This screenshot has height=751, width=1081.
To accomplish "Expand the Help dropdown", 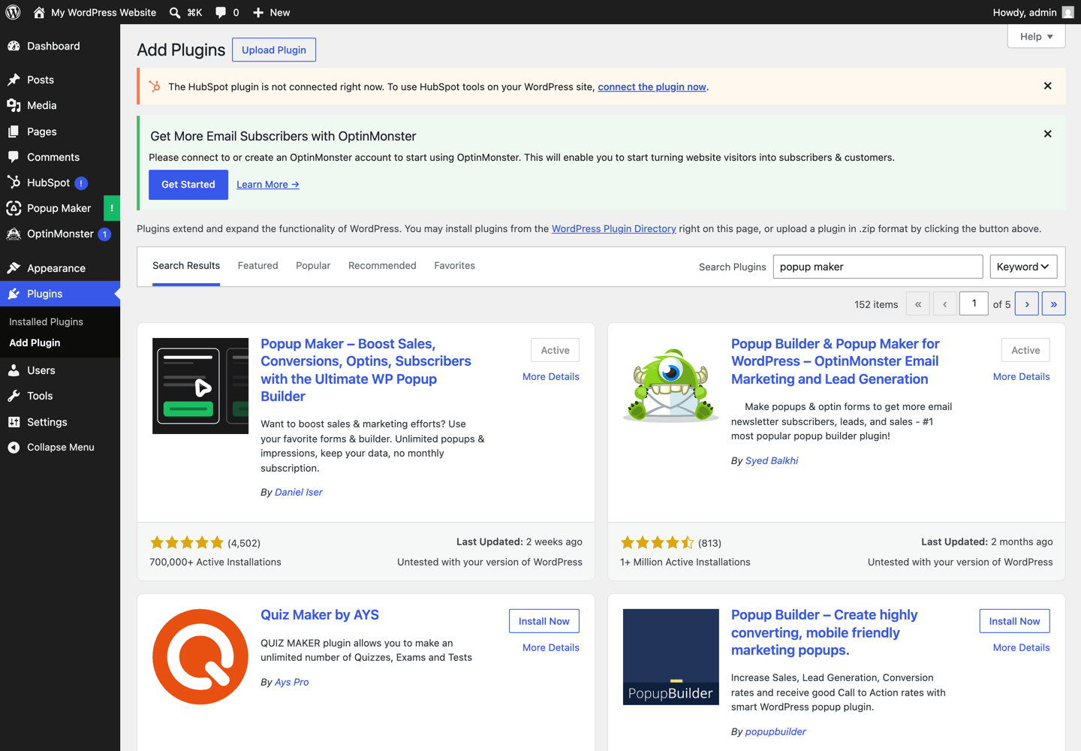I will point(1036,36).
